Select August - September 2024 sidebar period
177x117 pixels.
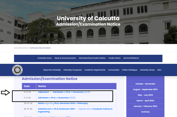tap(145, 89)
